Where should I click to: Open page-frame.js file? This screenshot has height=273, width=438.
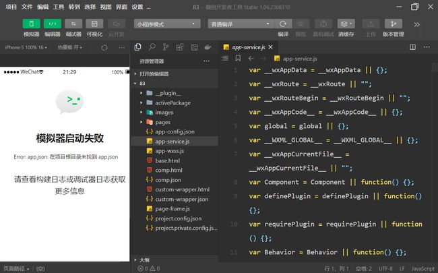coord(175,209)
